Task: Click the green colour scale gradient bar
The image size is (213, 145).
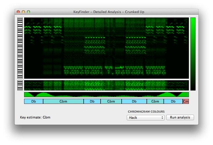Action: 193,54
